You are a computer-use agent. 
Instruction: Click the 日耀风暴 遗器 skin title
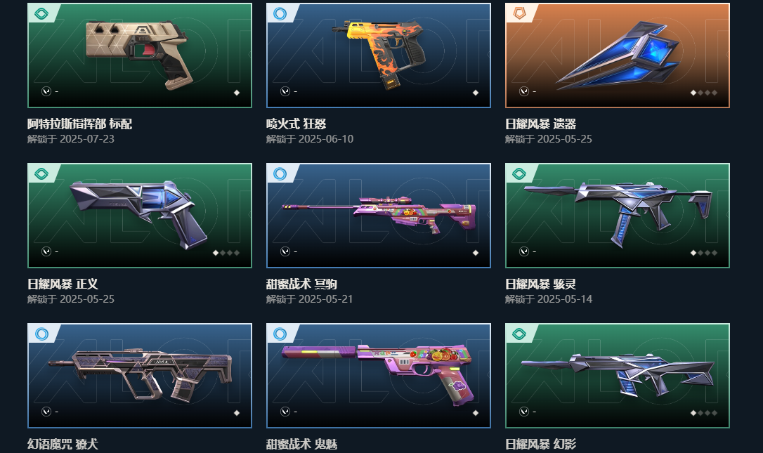pos(540,124)
